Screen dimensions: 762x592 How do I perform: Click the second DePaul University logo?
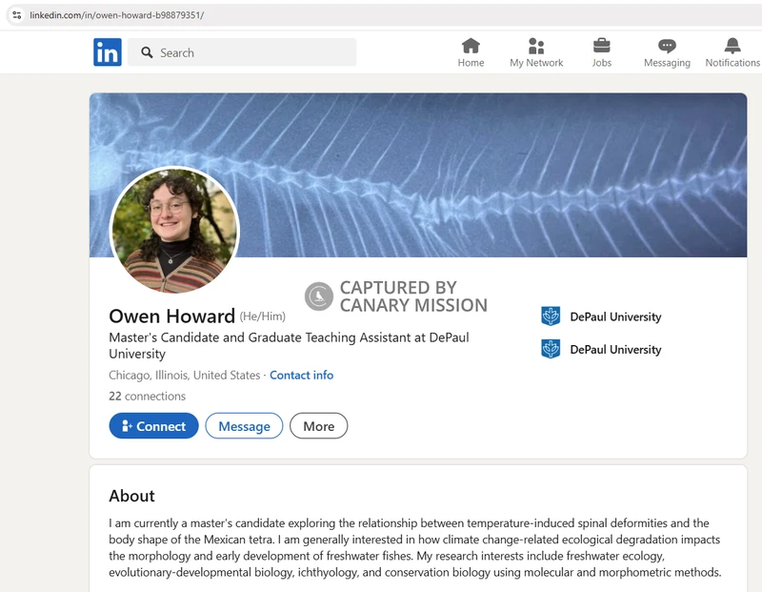[x=551, y=349]
